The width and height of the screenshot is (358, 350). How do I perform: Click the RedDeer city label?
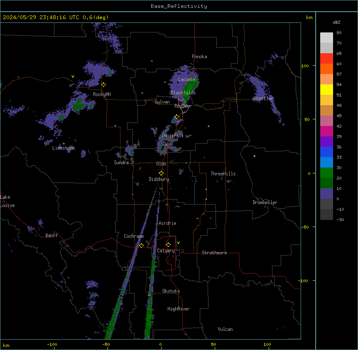click(x=183, y=106)
